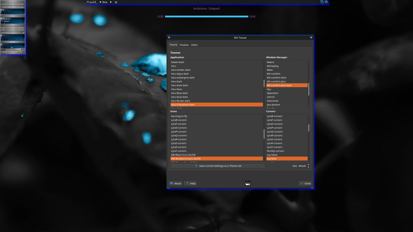Choose Operation window manager theme
This screenshot has height=232, width=413.
287,93
